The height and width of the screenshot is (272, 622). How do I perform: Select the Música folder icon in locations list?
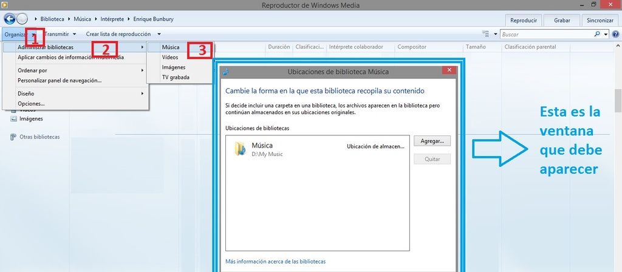pyautogui.click(x=241, y=149)
